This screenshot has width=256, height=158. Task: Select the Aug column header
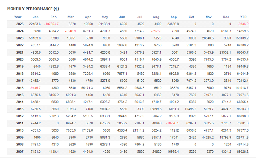click(x=157, y=17)
